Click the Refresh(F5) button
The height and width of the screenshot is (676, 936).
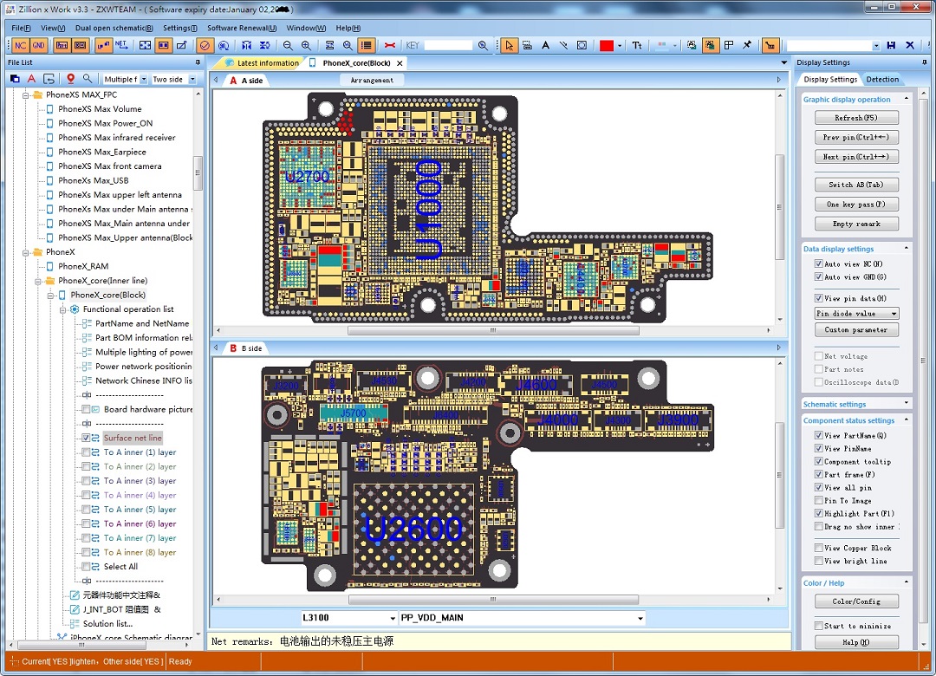click(x=856, y=116)
